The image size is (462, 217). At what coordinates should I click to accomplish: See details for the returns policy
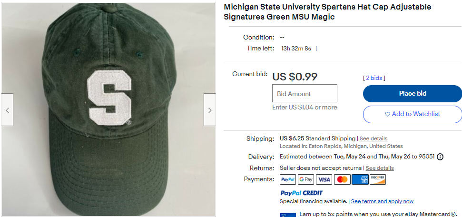click(380, 168)
